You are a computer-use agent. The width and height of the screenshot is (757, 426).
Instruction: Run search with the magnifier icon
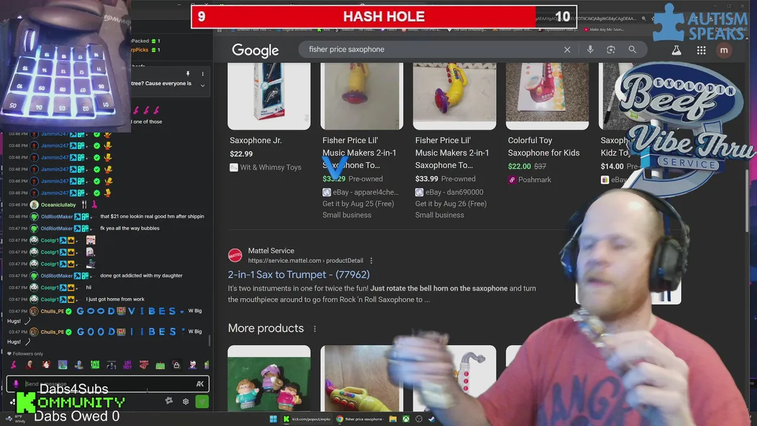[x=632, y=50]
